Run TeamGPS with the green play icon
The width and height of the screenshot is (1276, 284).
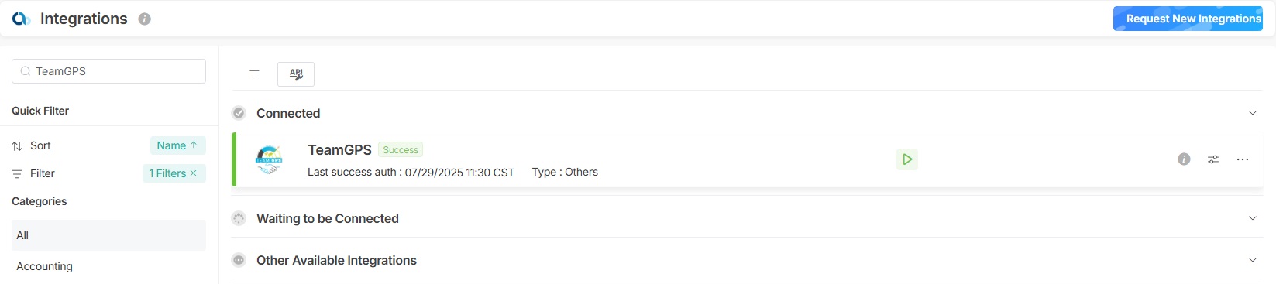click(x=907, y=159)
